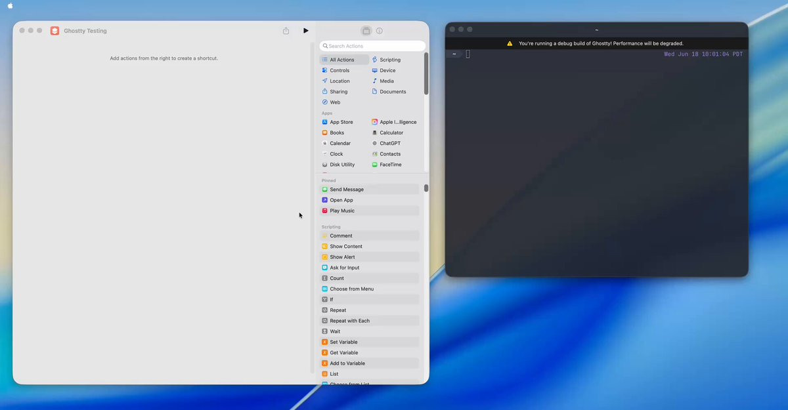Image resolution: width=788 pixels, height=410 pixels.
Task: Click the Calendar app icon
Action: [324, 143]
